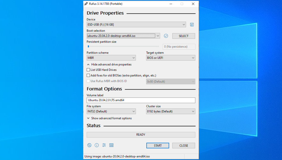Open the Device dropdown showing ESD-USB
Viewport: 282px width, 160px height.
(136, 25)
